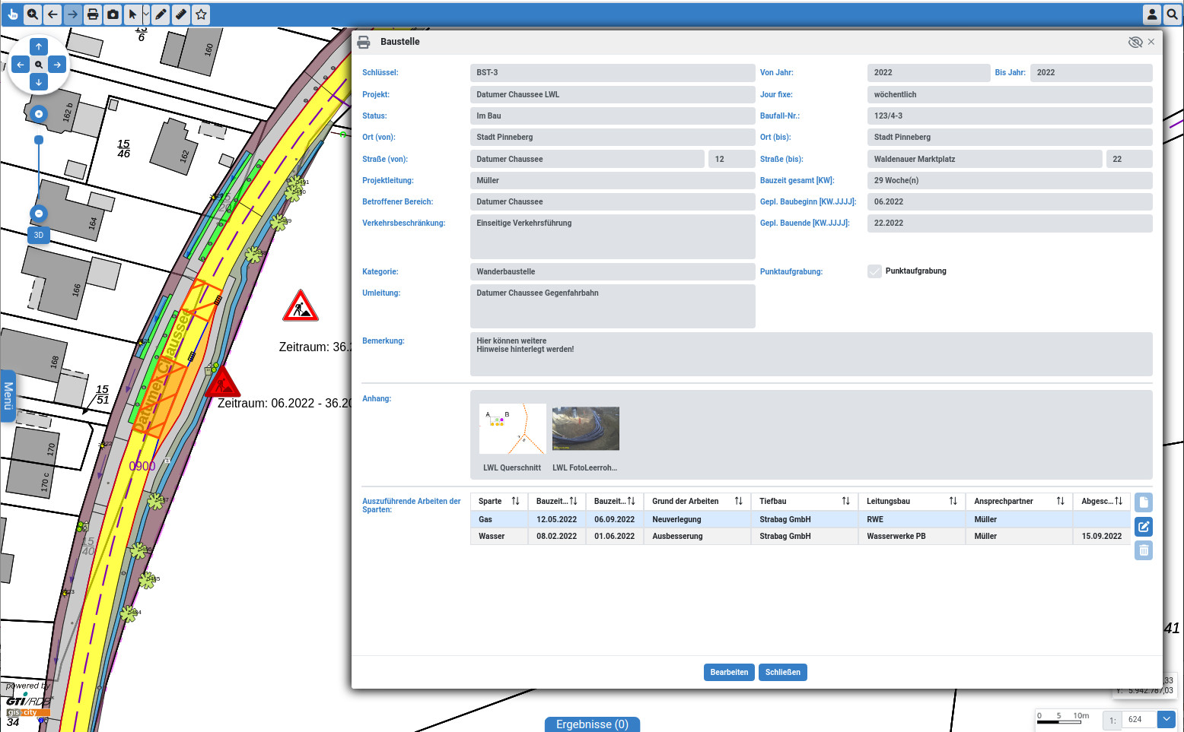This screenshot has height=732, width=1184.
Task: Expand the selection tool dropdown arrow
Action: click(x=146, y=14)
